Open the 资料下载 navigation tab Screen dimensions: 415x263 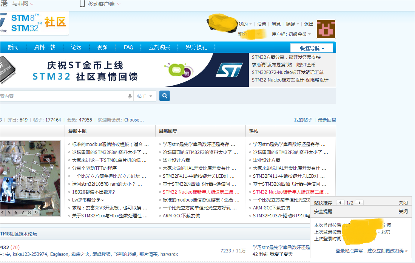pos(45,48)
